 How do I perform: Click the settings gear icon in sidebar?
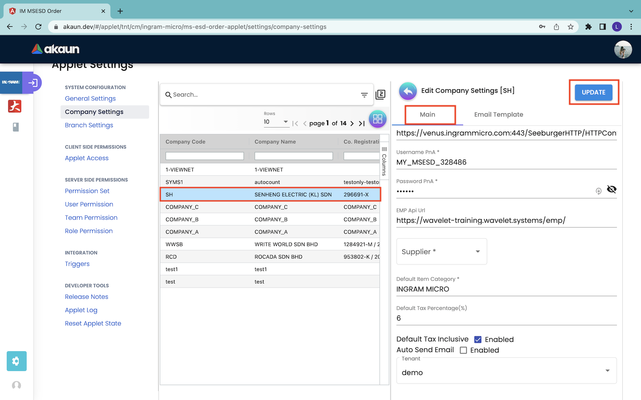[x=16, y=361]
